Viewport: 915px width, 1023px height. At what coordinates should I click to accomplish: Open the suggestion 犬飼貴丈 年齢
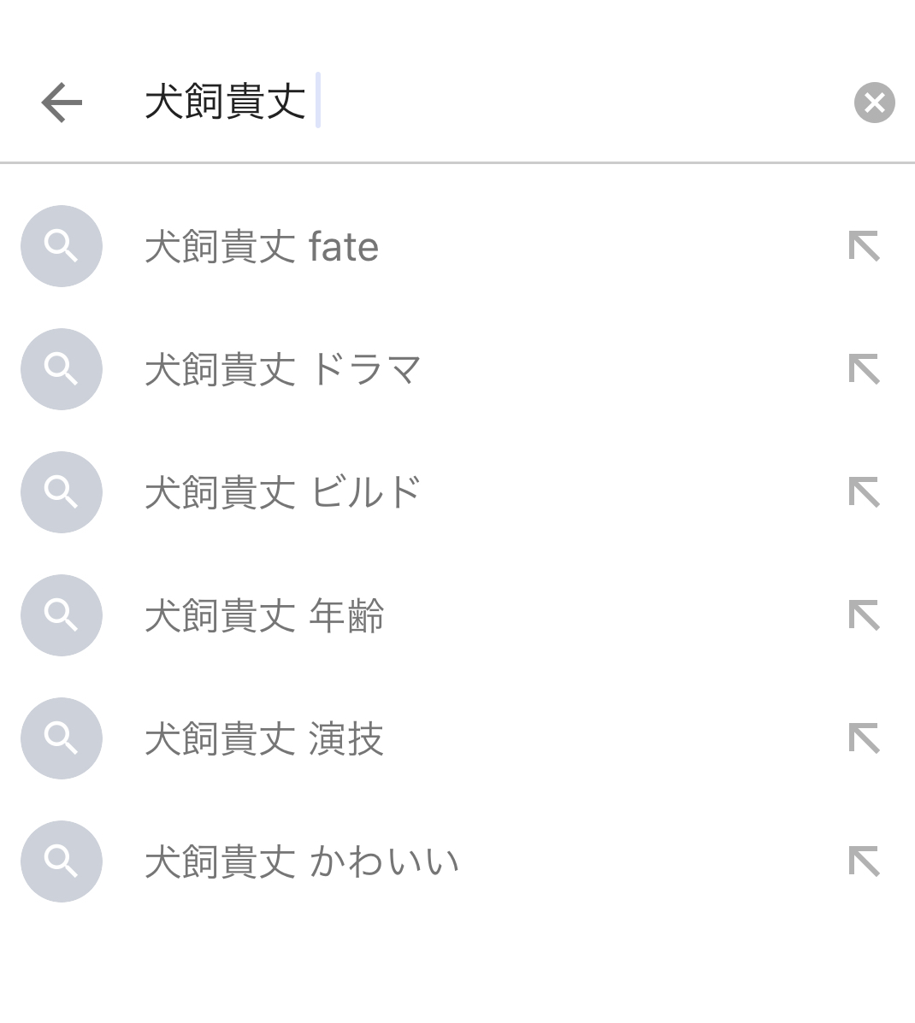[x=264, y=616]
